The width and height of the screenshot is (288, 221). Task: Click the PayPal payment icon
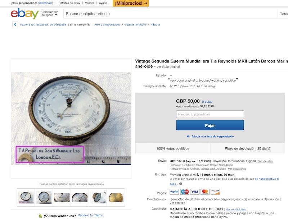click(x=174, y=192)
